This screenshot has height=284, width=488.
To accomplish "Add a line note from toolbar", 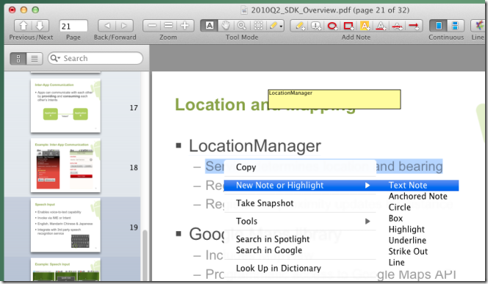I will coord(414,26).
